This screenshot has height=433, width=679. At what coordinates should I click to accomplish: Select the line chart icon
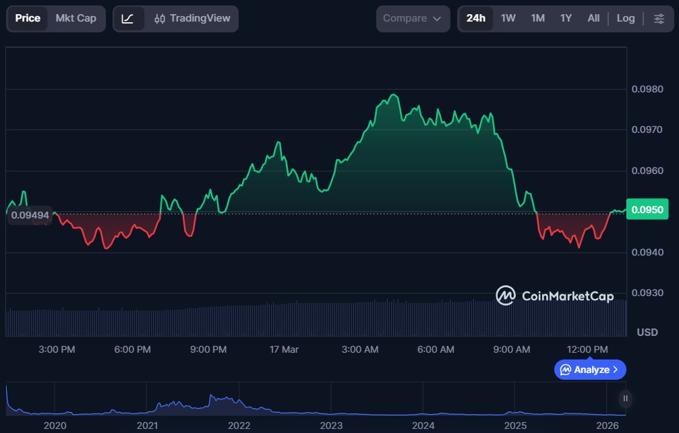[128, 18]
